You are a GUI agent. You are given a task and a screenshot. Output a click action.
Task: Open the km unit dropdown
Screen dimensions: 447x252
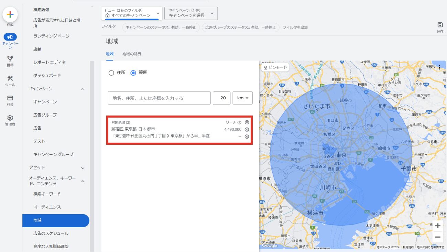pos(243,98)
